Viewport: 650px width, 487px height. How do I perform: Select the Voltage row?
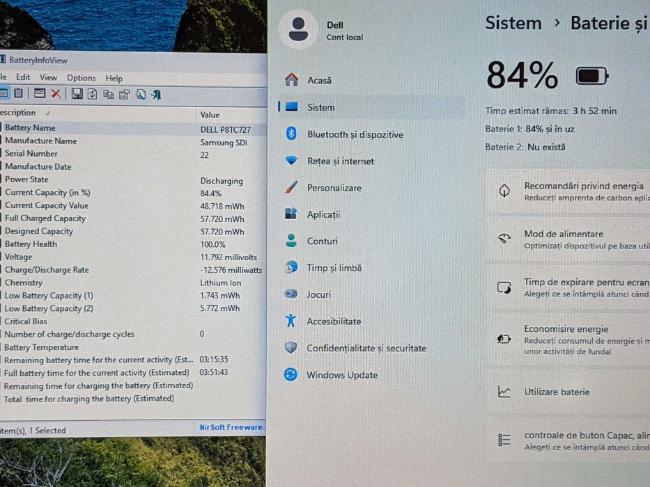pyautogui.click(x=133, y=257)
